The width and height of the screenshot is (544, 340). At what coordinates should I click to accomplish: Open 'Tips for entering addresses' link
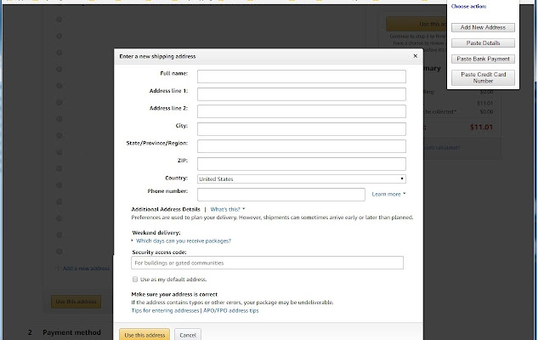(165, 310)
